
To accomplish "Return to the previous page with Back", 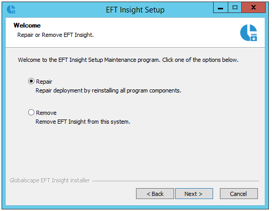I will [x=155, y=194].
